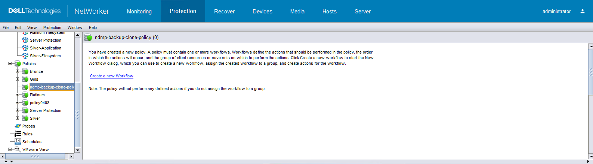
Task: Expand the Platinum policy node
Action: click(x=17, y=95)
